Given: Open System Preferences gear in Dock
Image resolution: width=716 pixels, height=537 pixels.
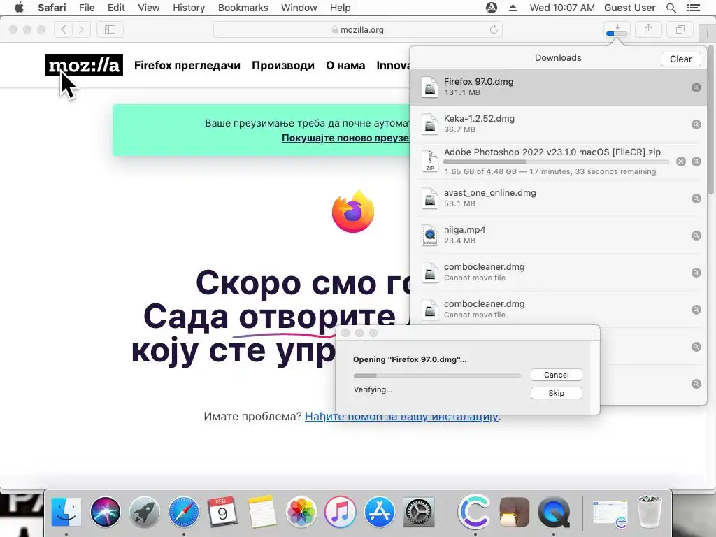Looking at the screenshot, I should click(x=418, y=512).
